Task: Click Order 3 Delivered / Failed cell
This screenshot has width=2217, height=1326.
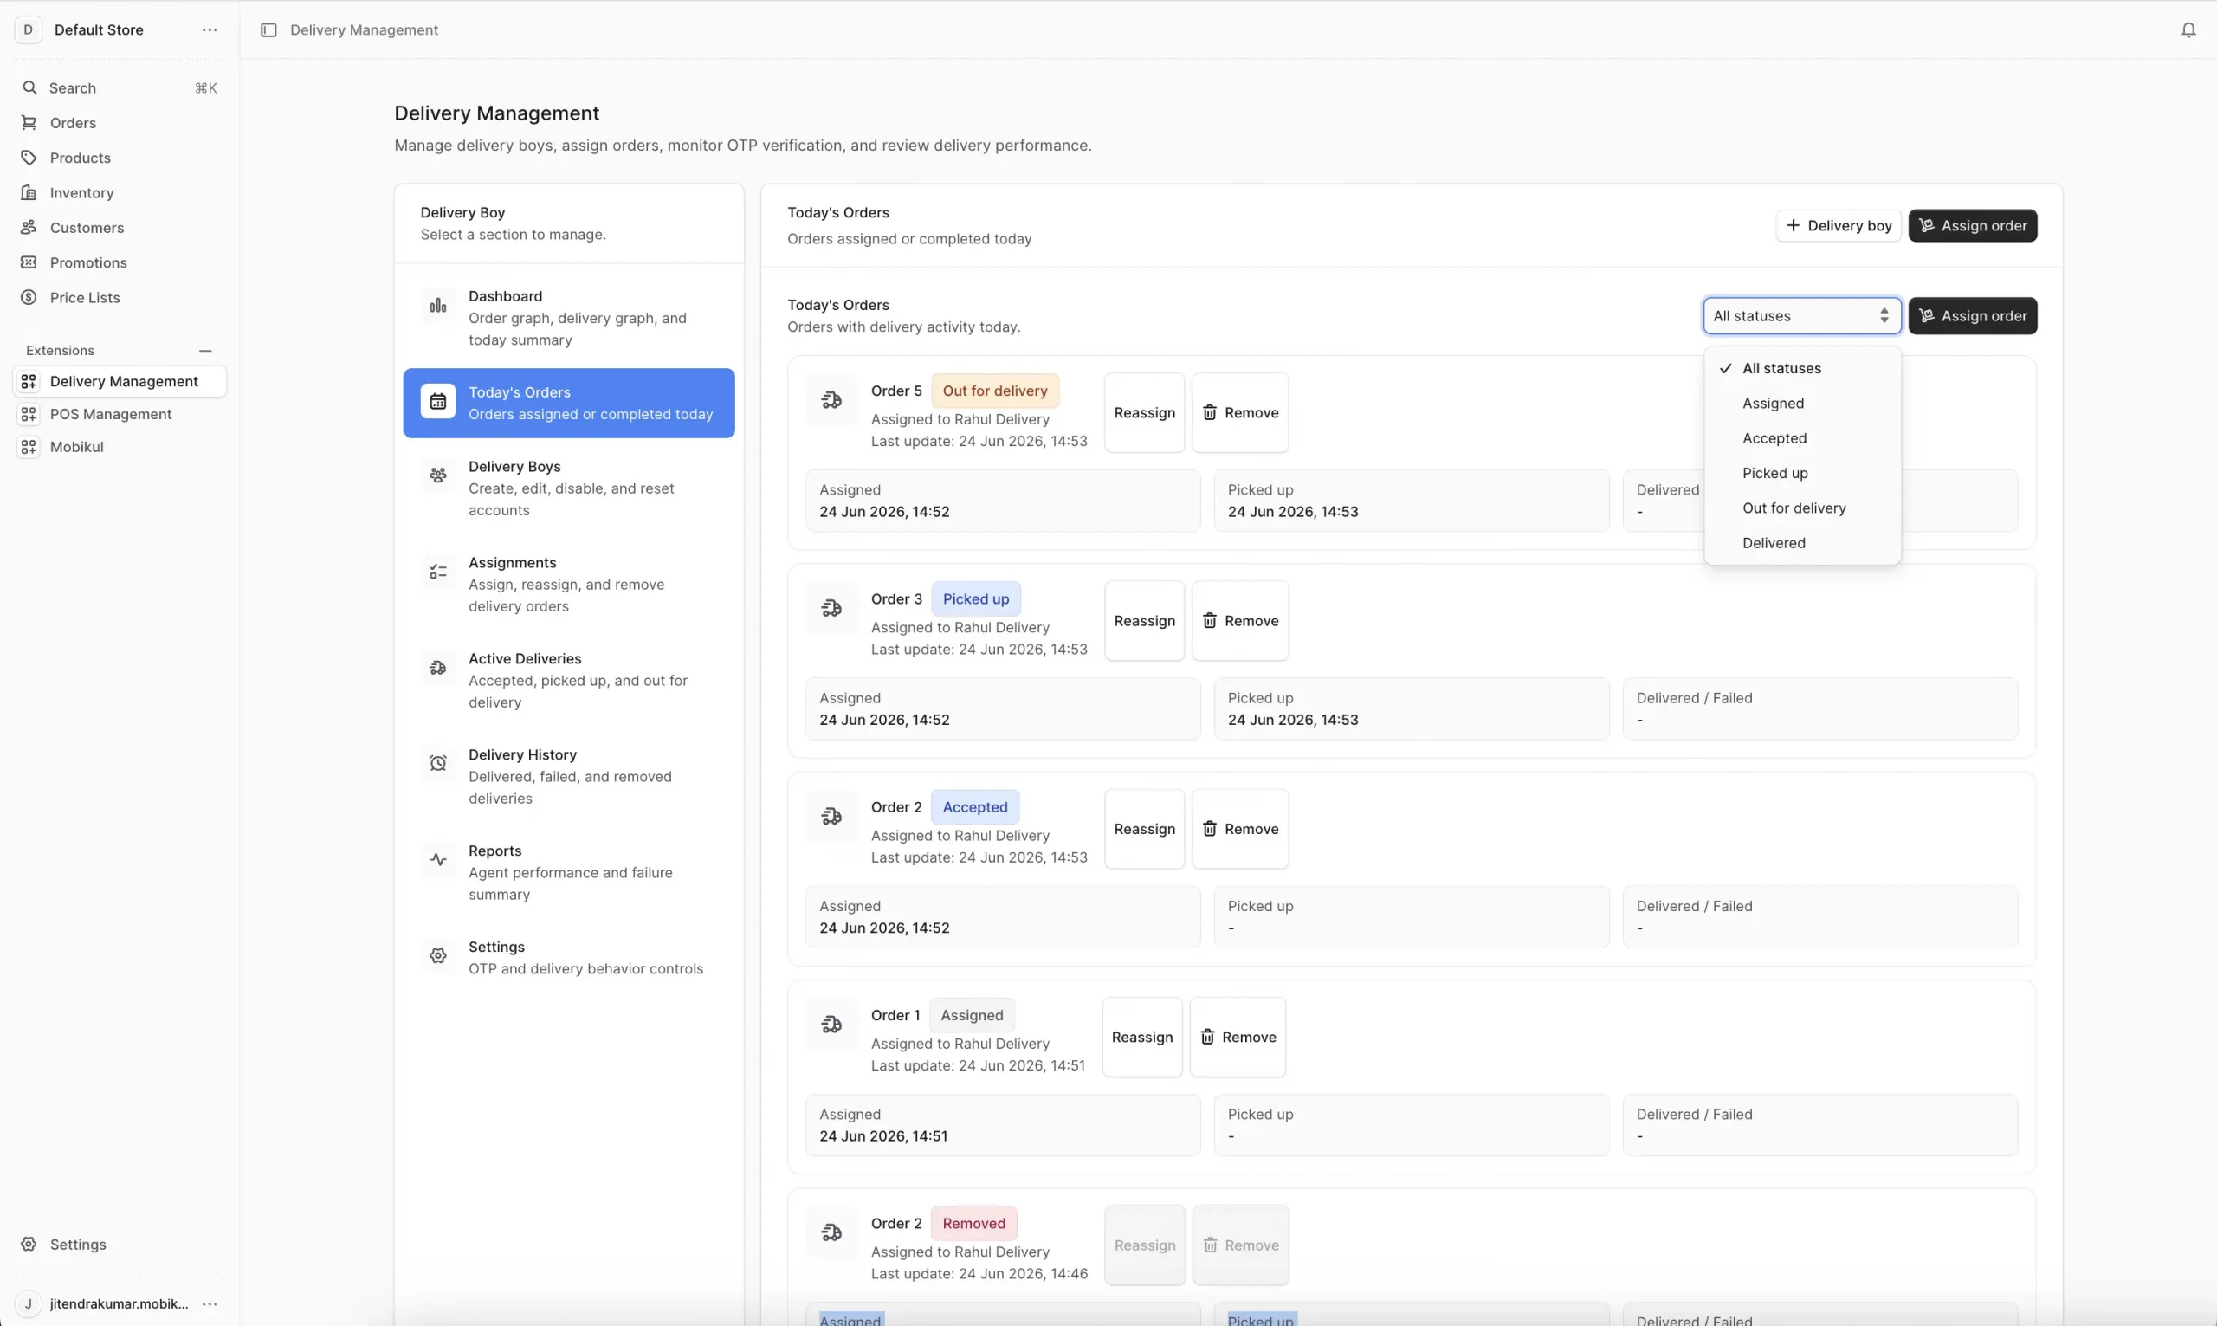Action: tap(1819, 708)
